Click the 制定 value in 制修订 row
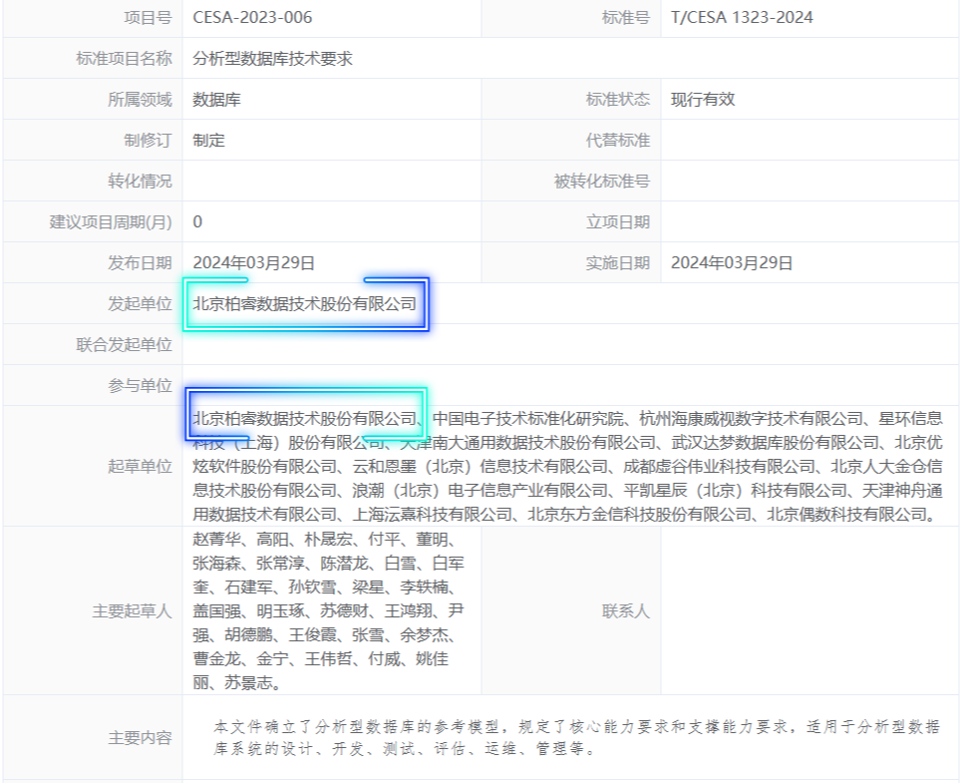 pos(208,141)
